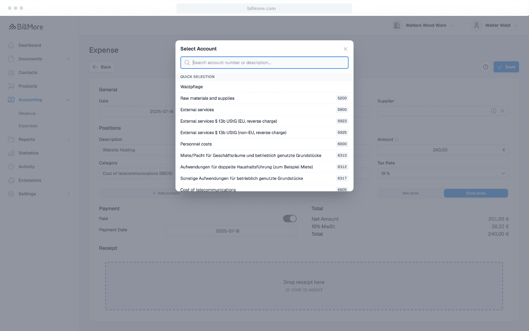Screen dimensions: 529x331
Task: Click the Extensions puzzle icon
Action: 11,180
